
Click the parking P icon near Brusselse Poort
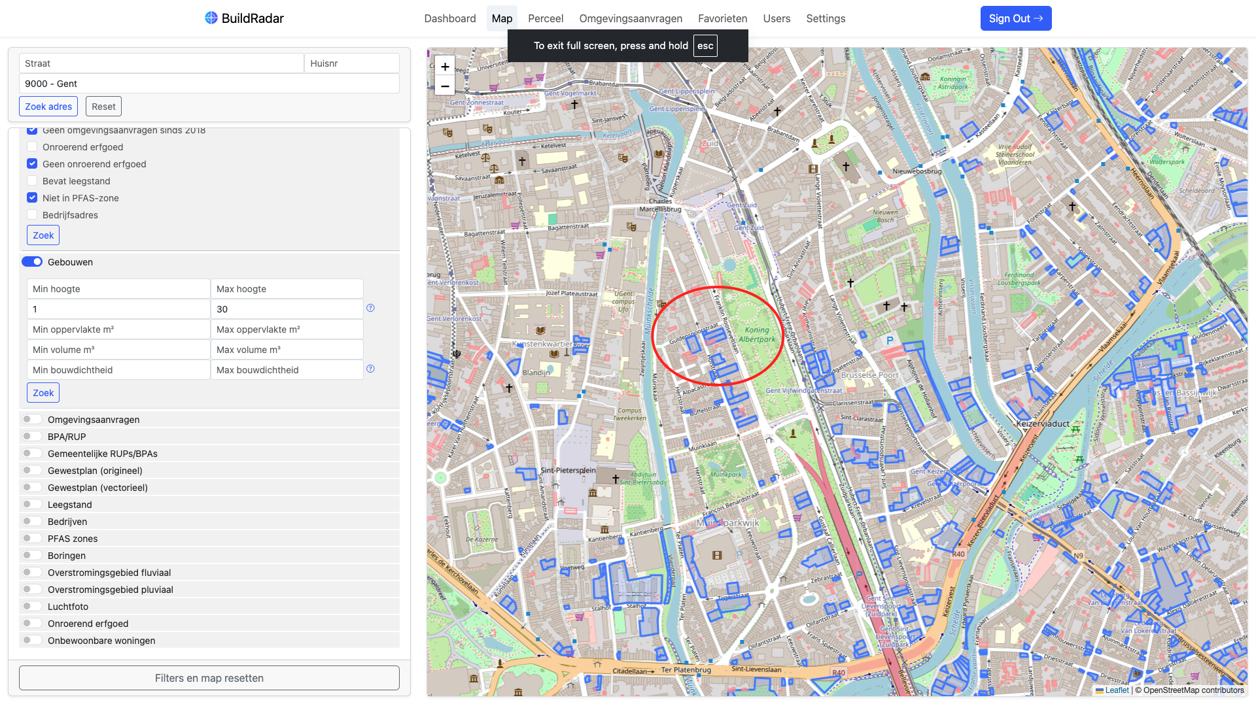point(890,341)
